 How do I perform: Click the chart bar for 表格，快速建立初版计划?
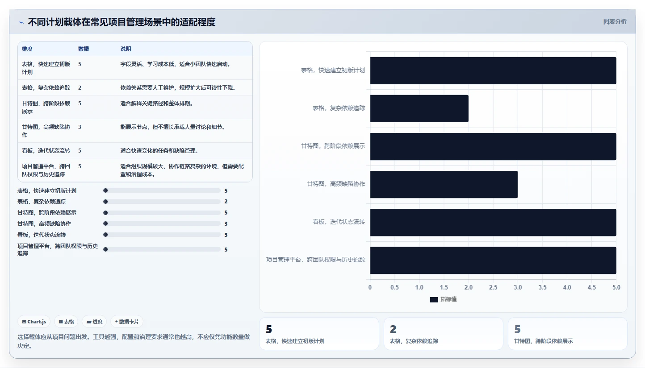click(x=493, y=70)
